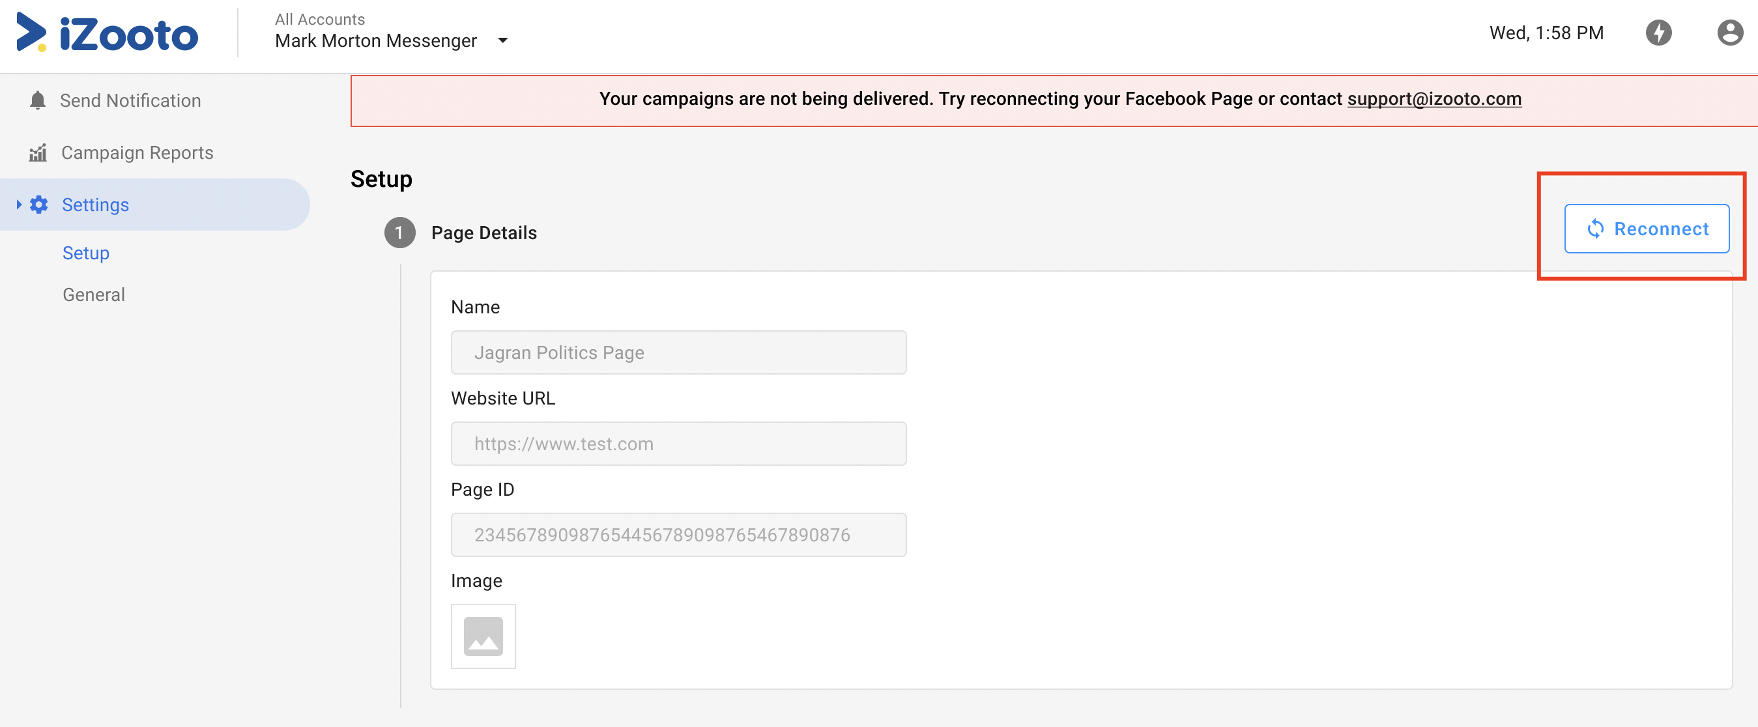Click the Send Notification bell icon
Viewport: 1758px width, 727px height.
(38, 100)
